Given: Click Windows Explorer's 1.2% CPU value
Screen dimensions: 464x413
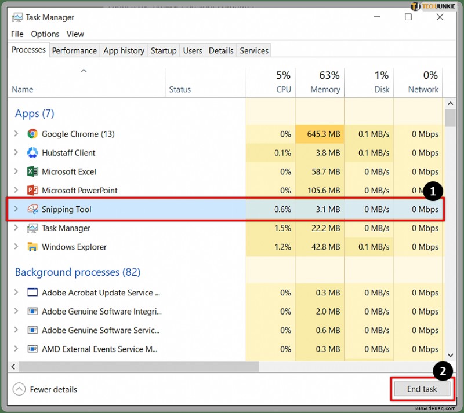Looking at the screenshot, I should pos(282,247).
